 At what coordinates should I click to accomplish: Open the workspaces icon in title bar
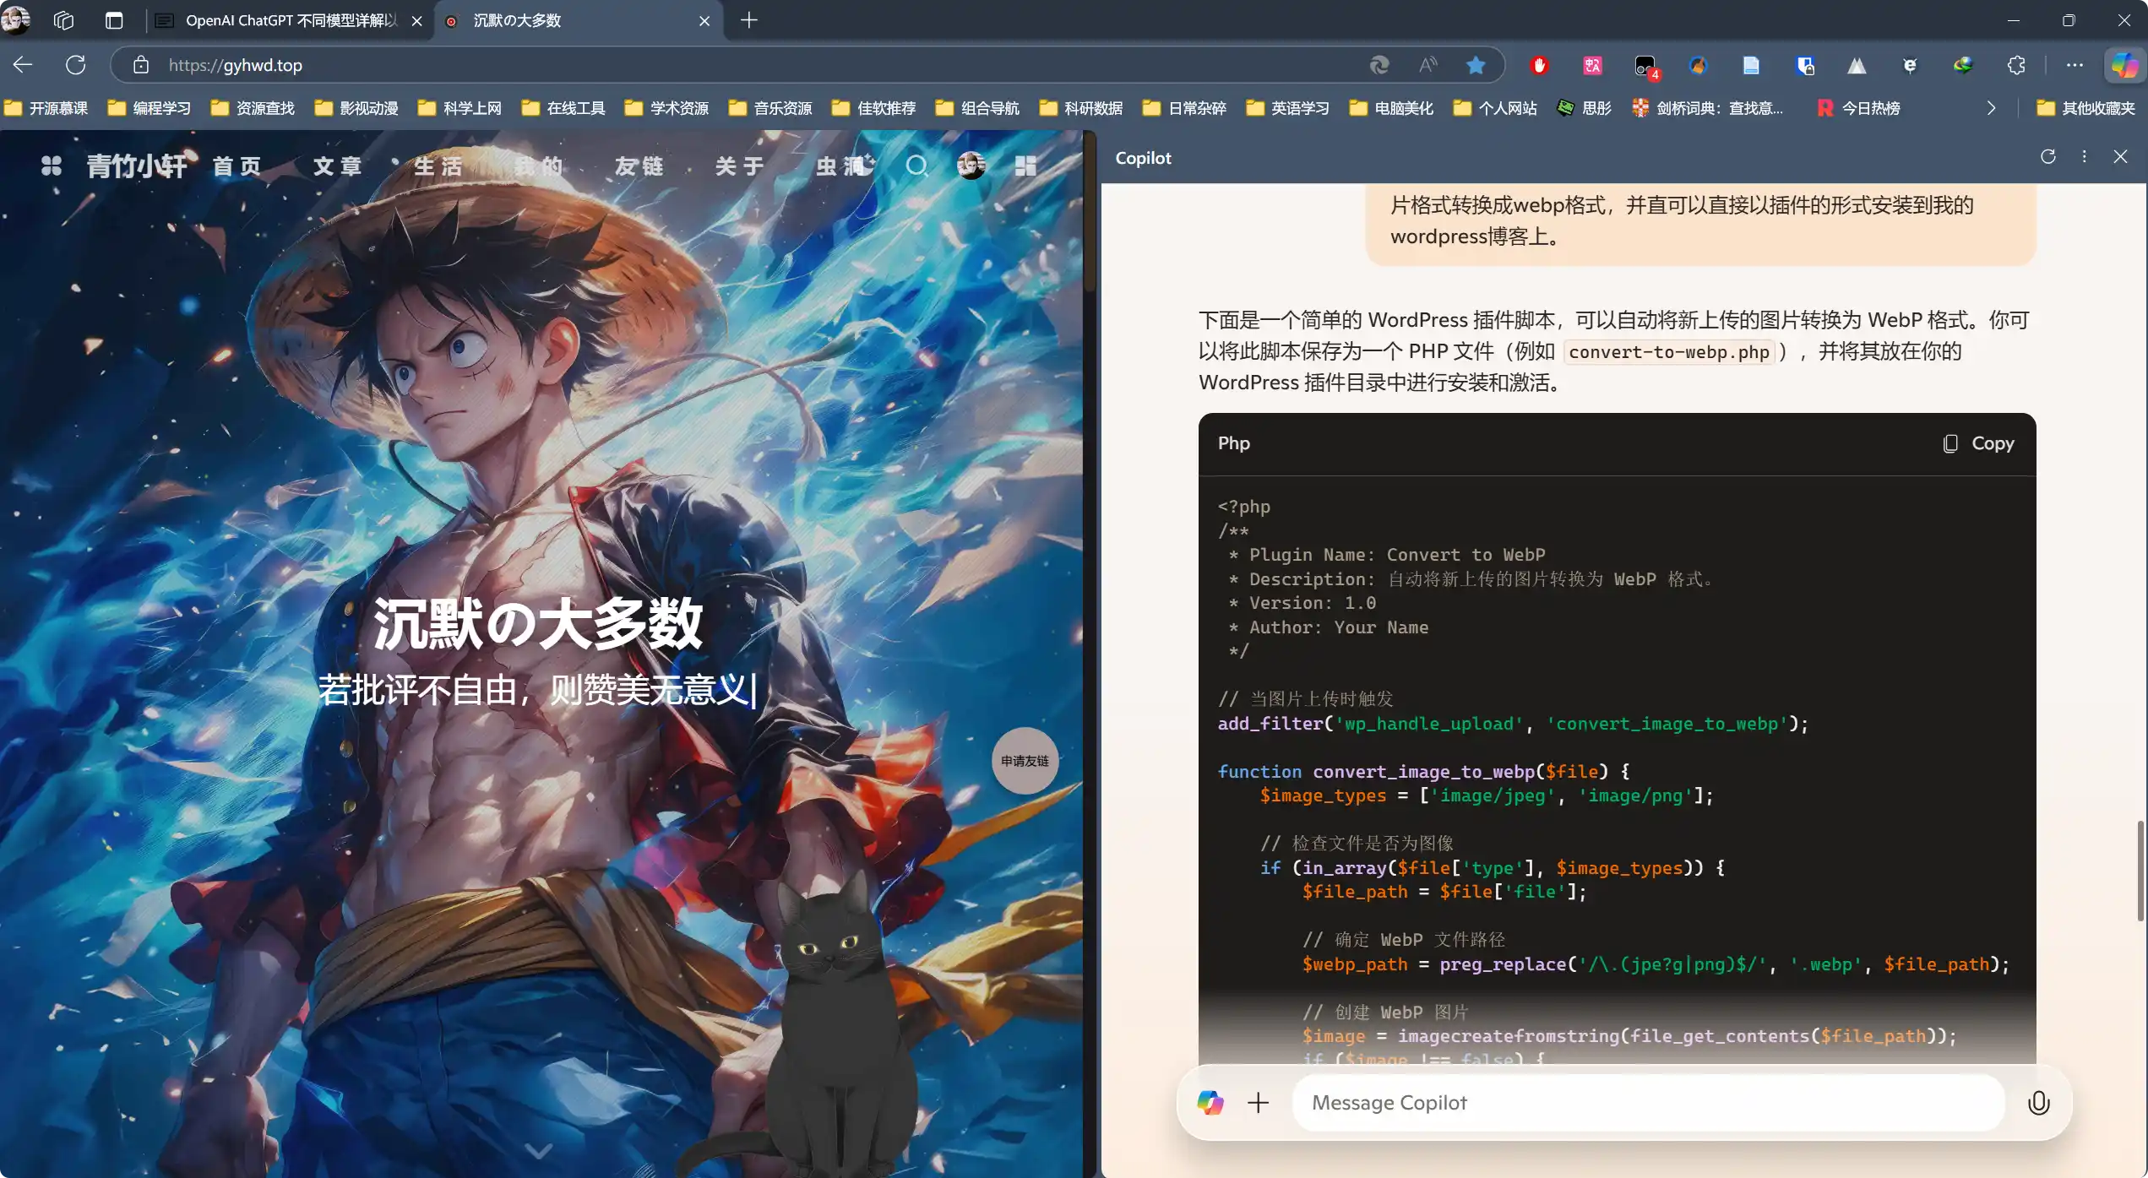click(63, 20)
